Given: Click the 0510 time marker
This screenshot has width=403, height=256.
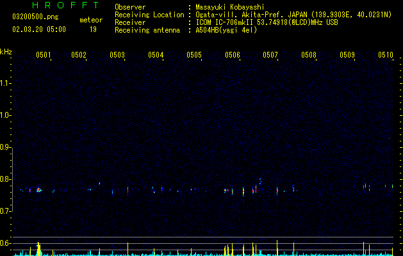Looking at the screenshot, I should click(386, 55).
